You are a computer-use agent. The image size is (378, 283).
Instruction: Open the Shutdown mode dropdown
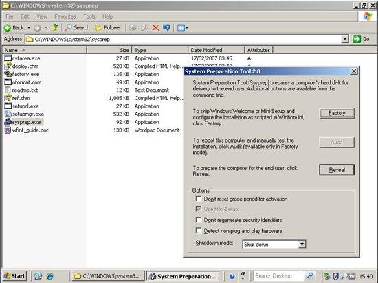[302, 245]
